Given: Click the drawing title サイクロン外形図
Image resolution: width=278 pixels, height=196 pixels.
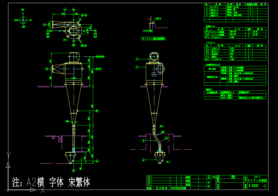Looking at the screenshot, I should click(x=257, y=180).
